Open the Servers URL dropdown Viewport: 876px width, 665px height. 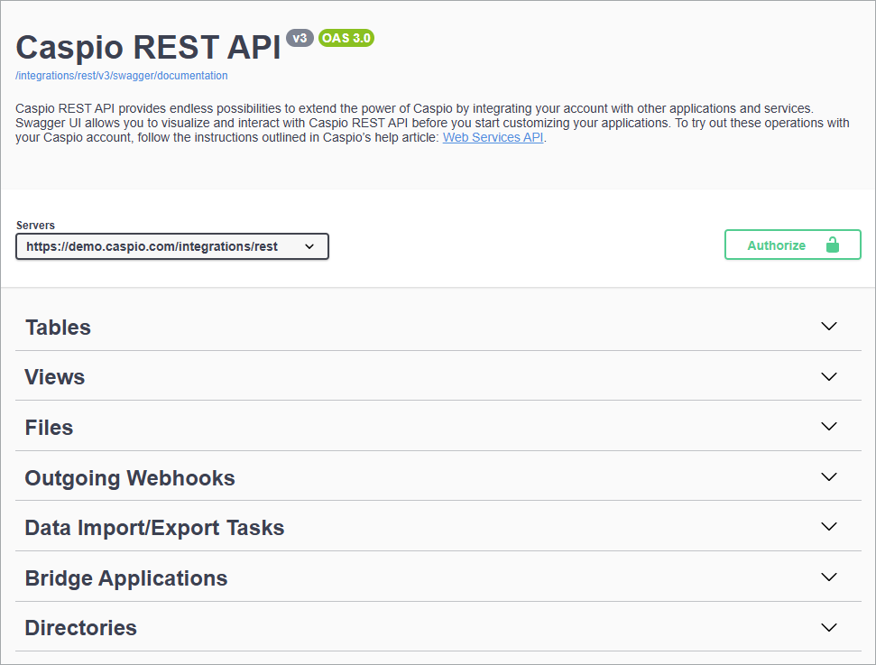click(x=172, y=246)
